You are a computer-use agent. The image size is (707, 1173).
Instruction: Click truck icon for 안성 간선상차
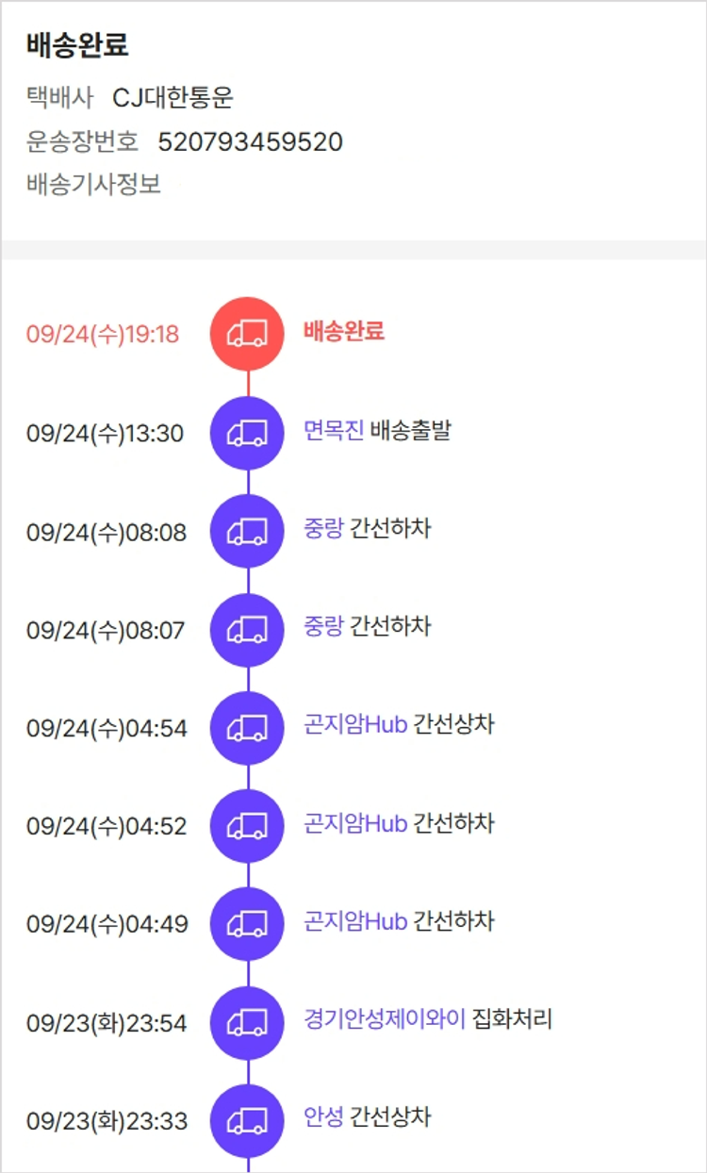click(247, 1119)
